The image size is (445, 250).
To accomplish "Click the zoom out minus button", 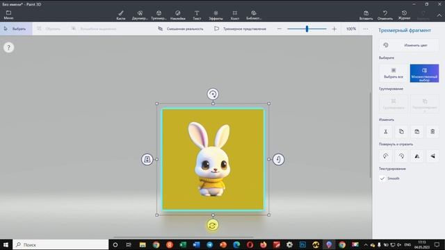I will [x=280, y=28].
